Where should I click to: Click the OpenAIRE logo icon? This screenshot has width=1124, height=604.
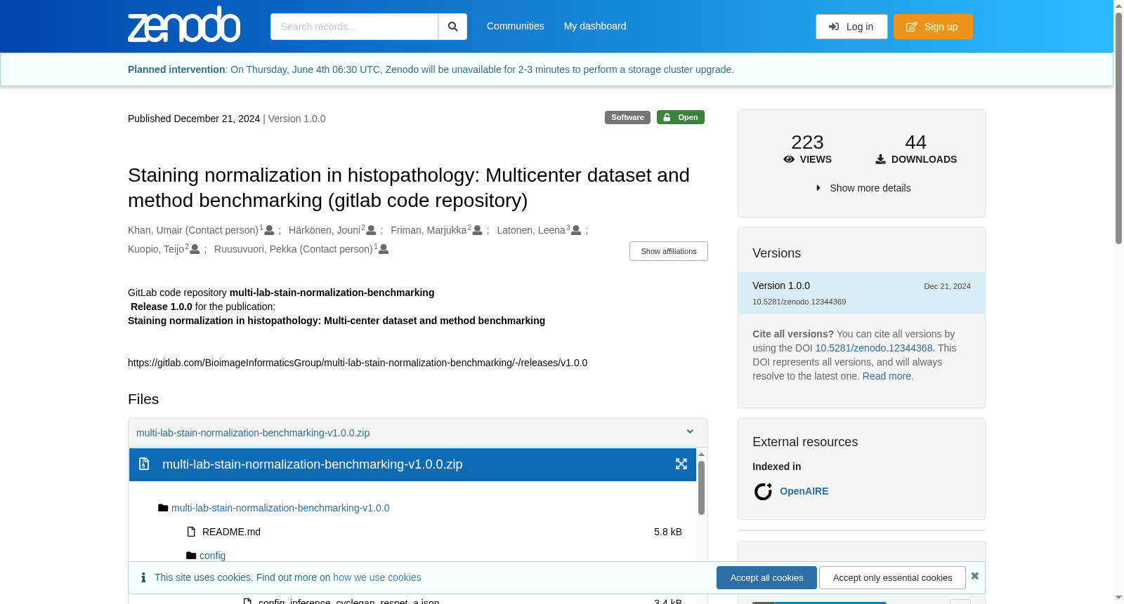coord(763,491)
